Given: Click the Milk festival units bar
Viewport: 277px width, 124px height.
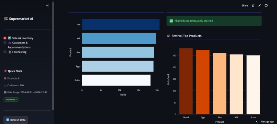Looking at the screenshot, I should 236,84.
